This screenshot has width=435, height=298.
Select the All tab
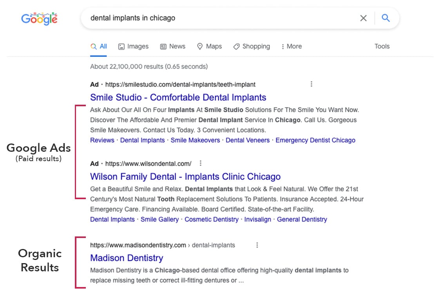click(98, 47)
